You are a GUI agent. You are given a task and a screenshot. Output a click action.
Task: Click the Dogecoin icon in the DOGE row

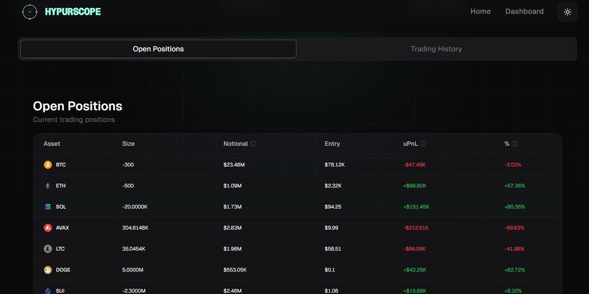(48, 270)
